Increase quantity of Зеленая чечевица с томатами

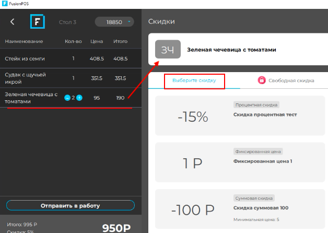pyautogui.click(x=79, y=98)
